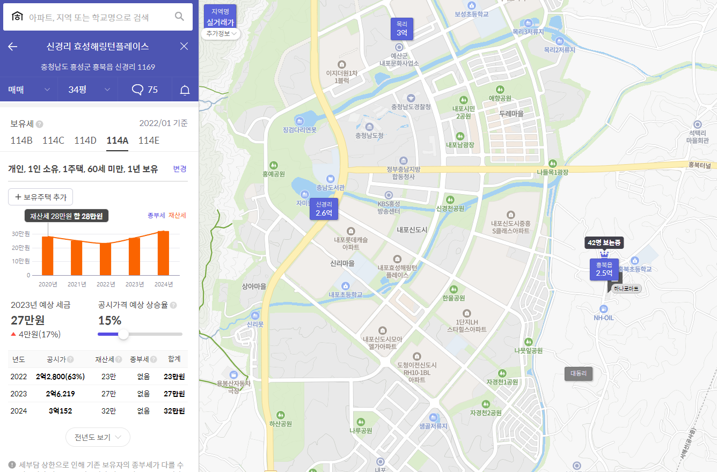This screenshot has height=472, width=717.
Task: Click the 2022 row 2억2,800(63%) value
Action: click(x=60, y=377)
